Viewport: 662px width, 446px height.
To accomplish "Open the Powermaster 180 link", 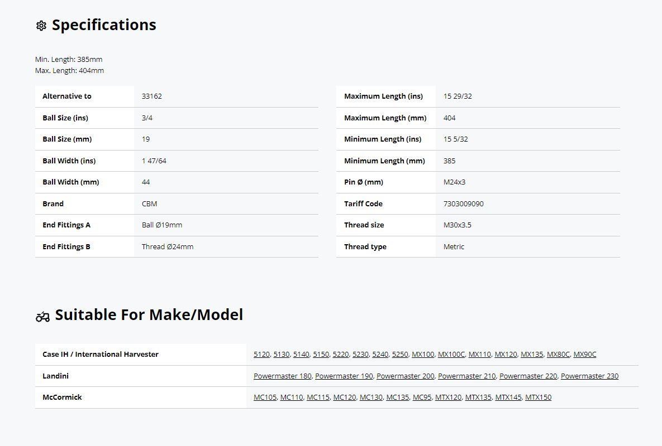I will [x=283, y=376].
